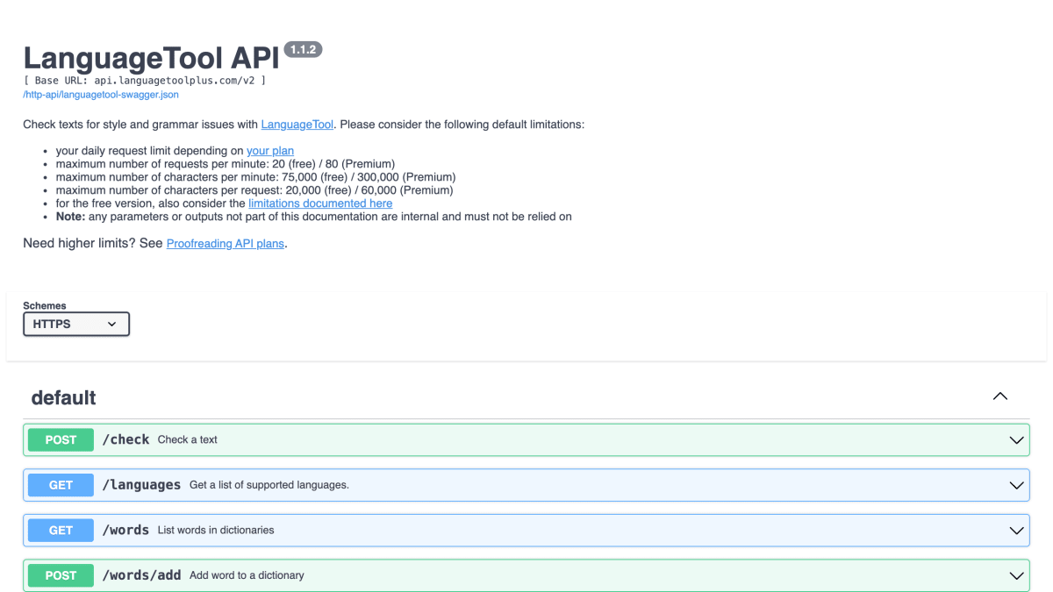
Task: Expand /check endpoint using its chevron
Action: [1016, 440]
